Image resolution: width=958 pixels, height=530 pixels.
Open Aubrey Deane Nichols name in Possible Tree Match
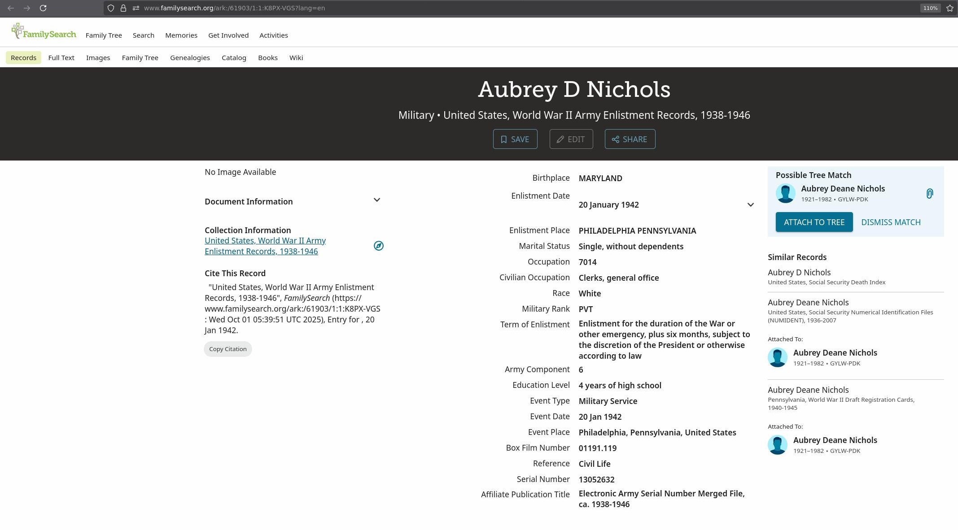click(x=843, y=188)
